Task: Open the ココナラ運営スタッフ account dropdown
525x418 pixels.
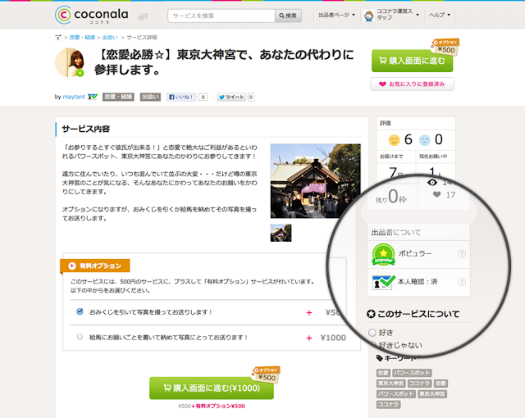Action: point(398,15)
